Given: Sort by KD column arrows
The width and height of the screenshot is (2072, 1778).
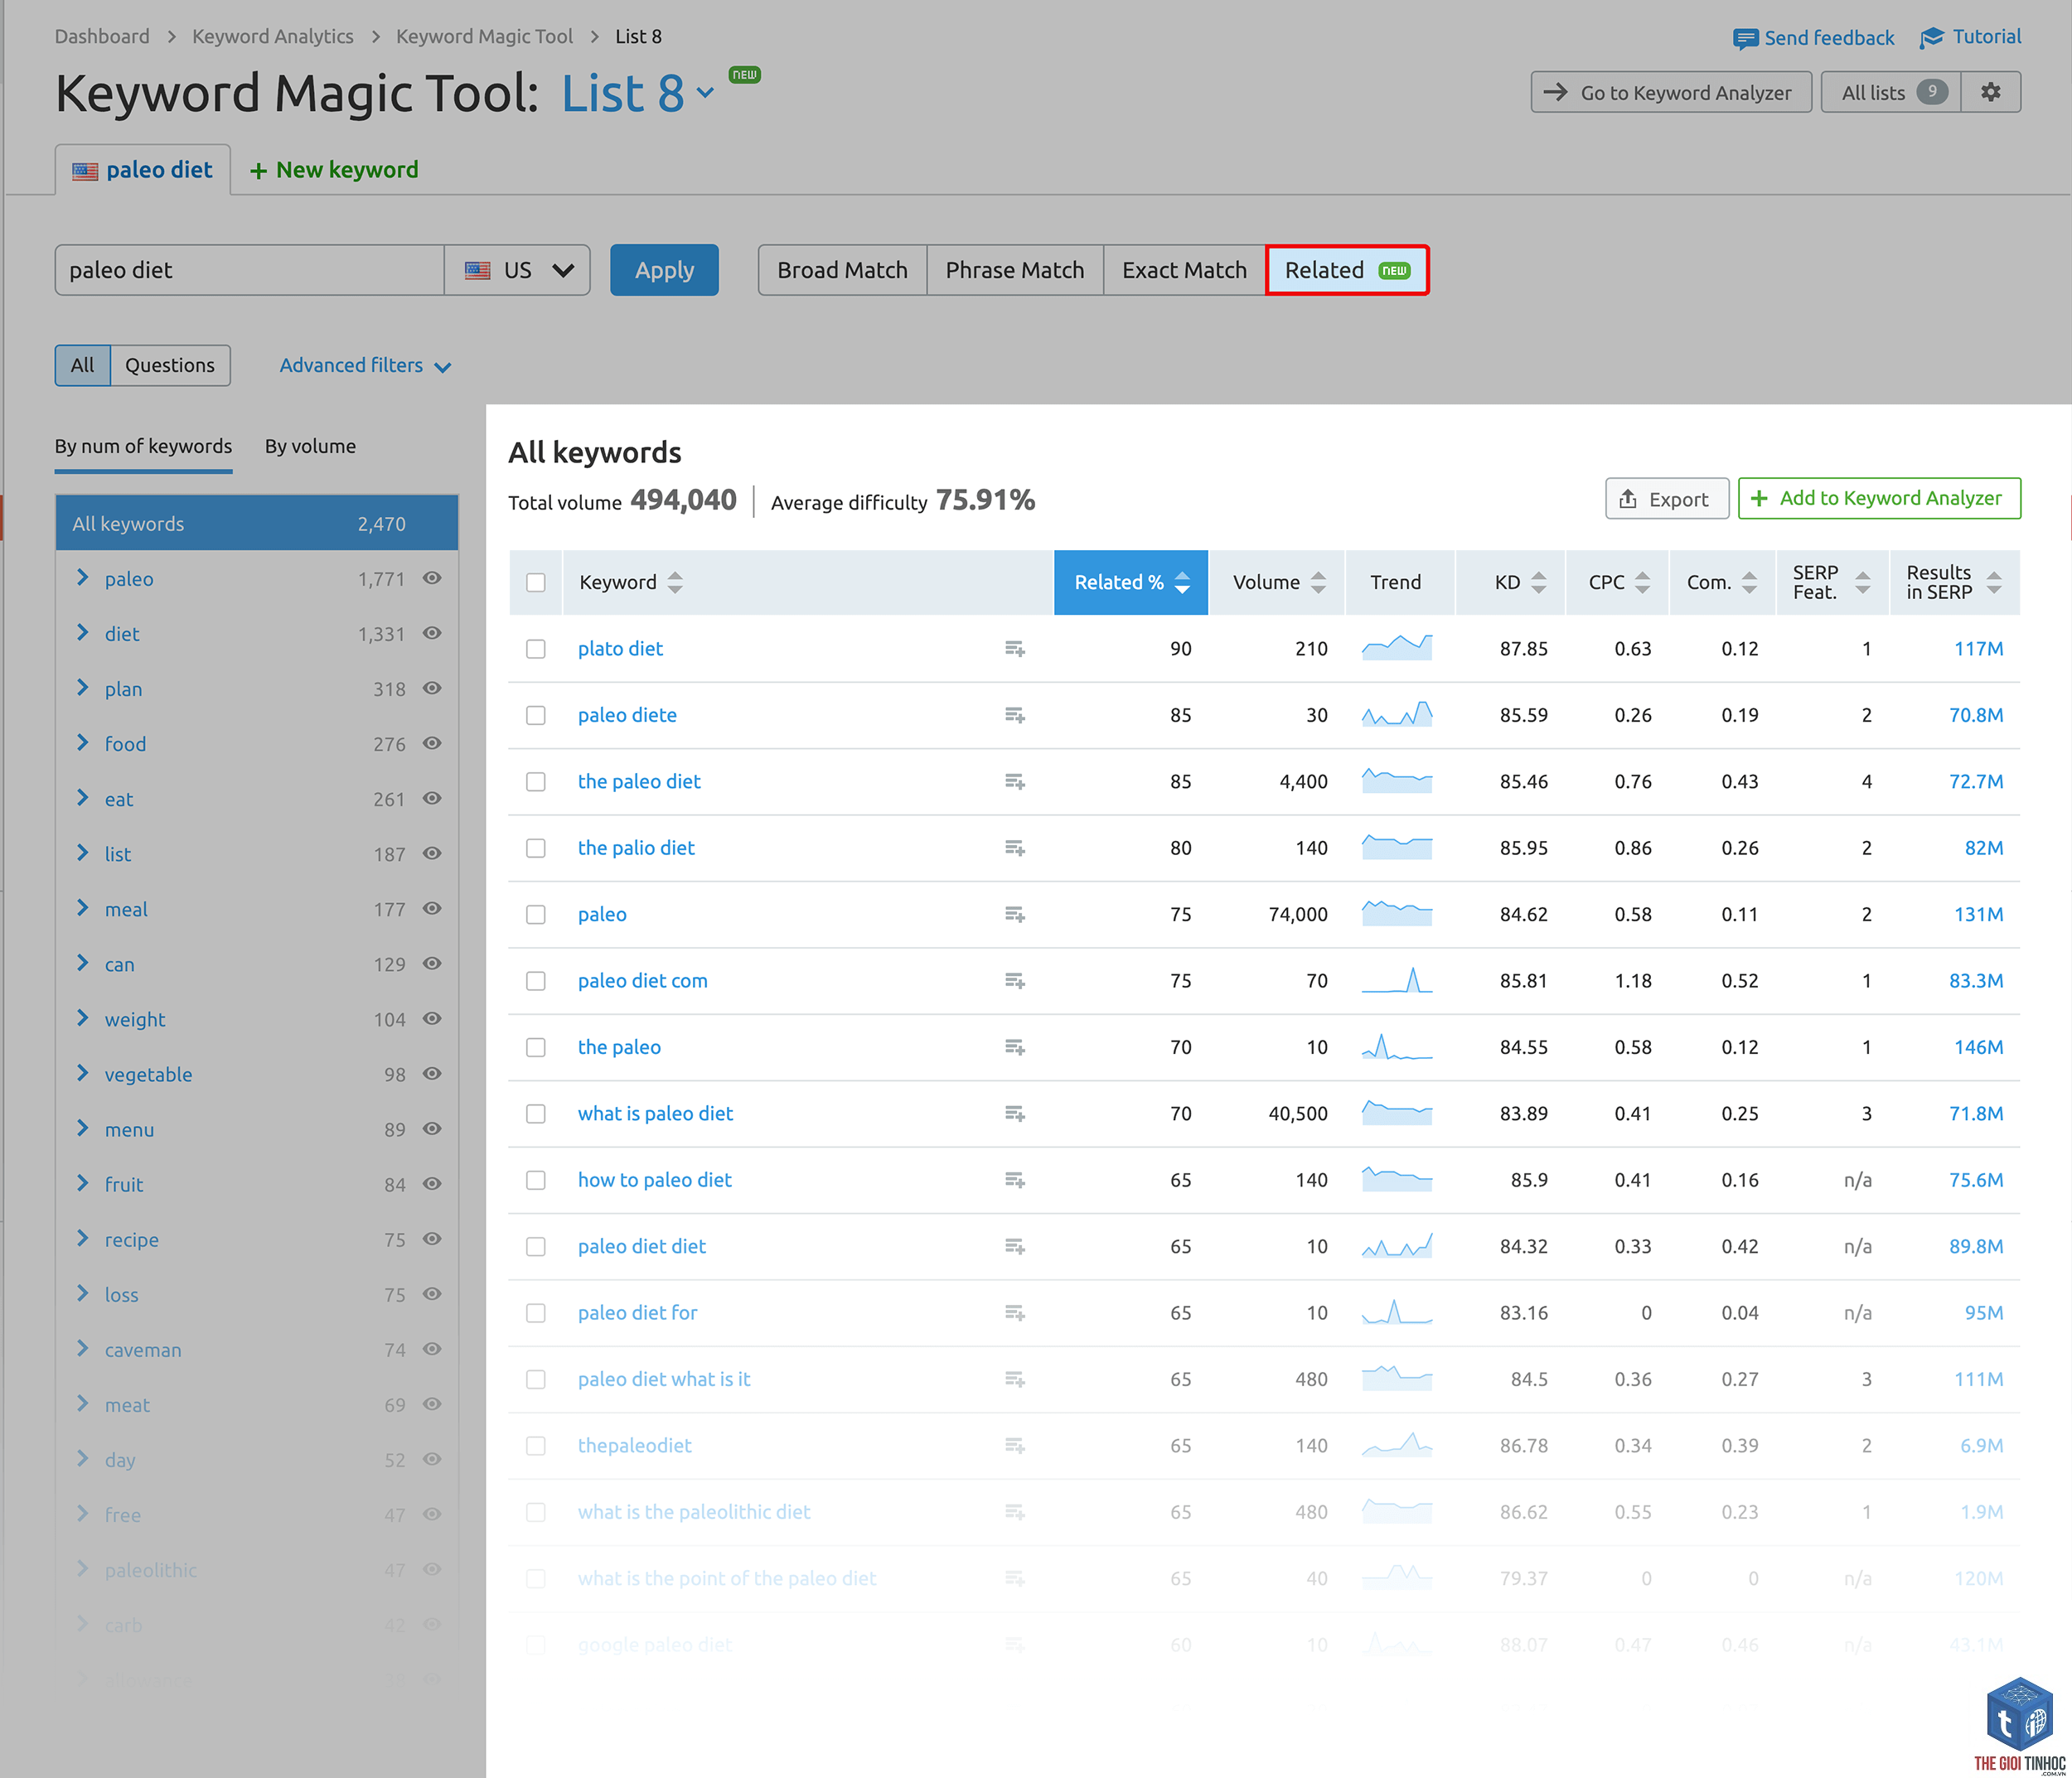Looking at the screenshot, I should tap(1538, 582).
